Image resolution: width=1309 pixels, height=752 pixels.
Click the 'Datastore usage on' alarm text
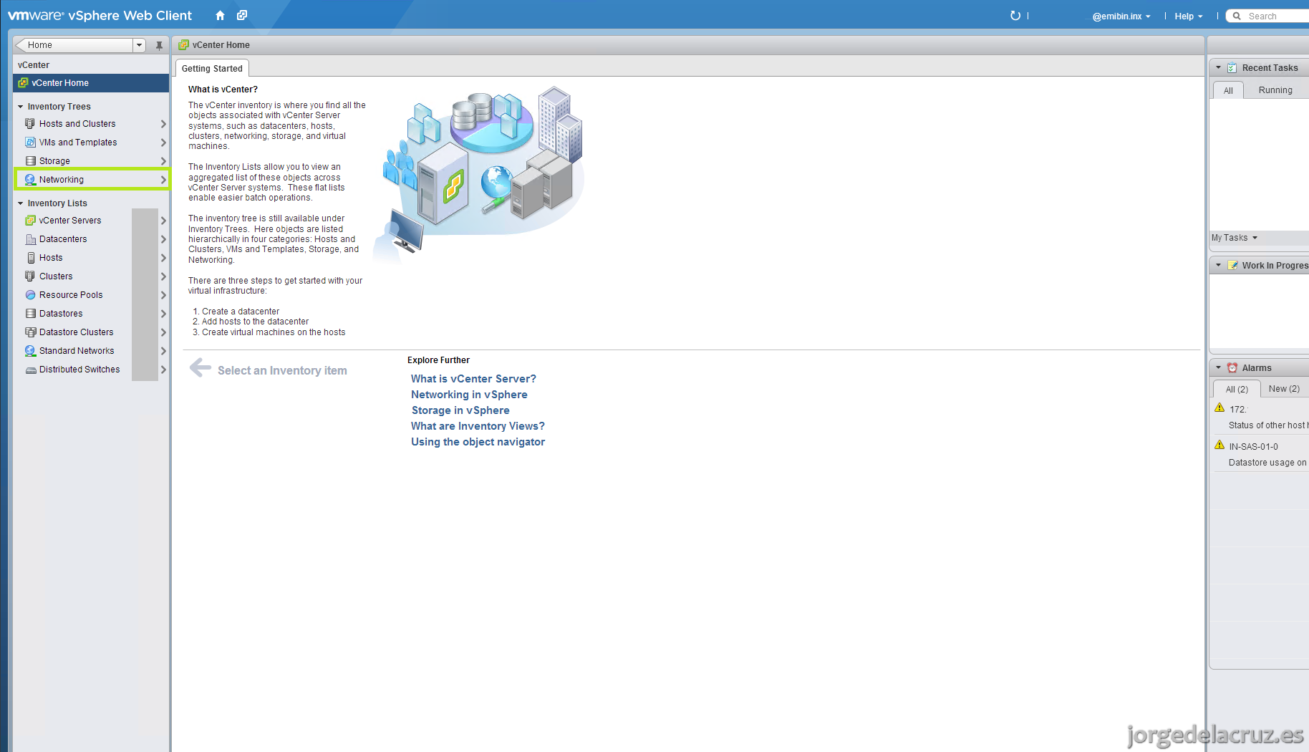[1267, 463]
